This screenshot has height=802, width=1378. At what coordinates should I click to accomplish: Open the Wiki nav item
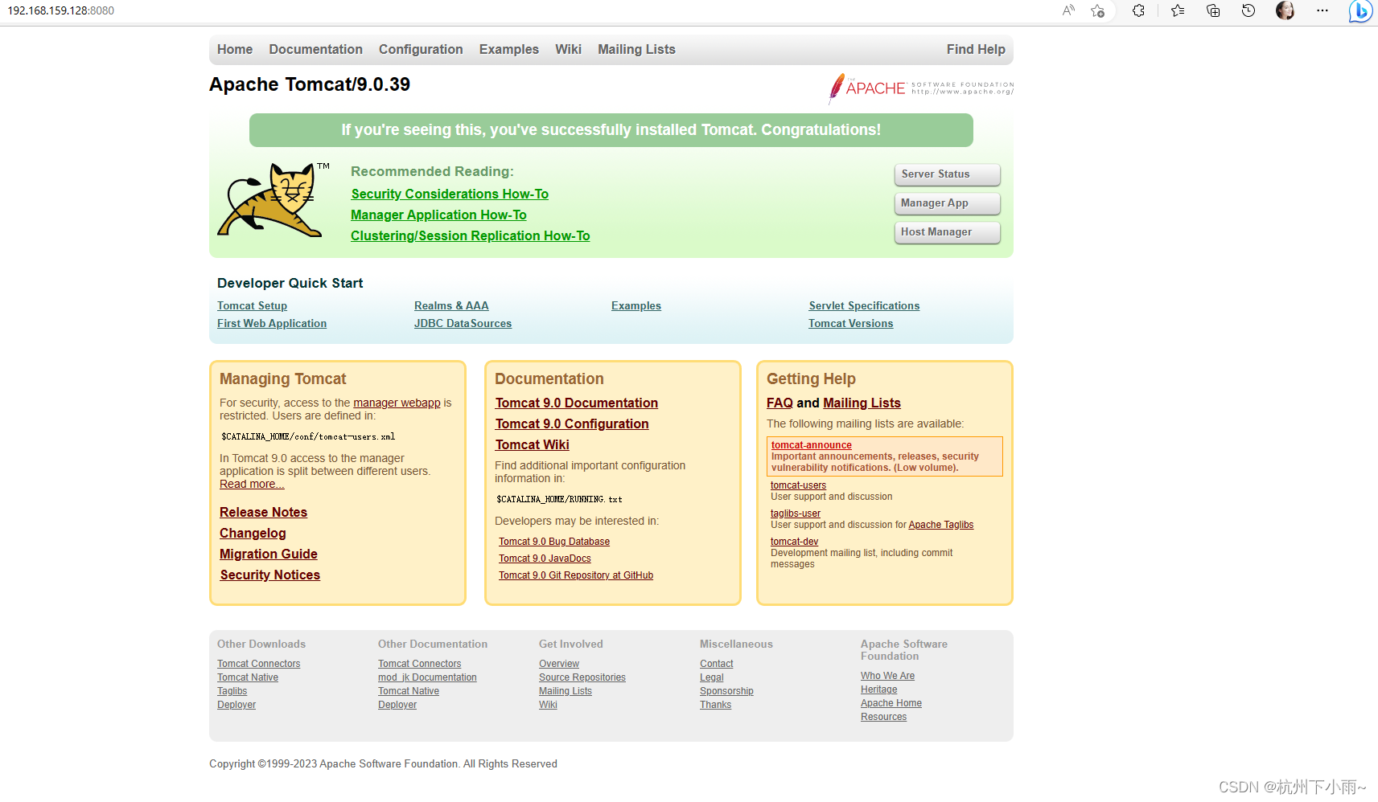pos(568,49)
